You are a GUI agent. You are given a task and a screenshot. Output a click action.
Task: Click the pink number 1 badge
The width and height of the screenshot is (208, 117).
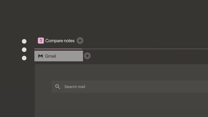pyautogui.click(x=41, y=41)
